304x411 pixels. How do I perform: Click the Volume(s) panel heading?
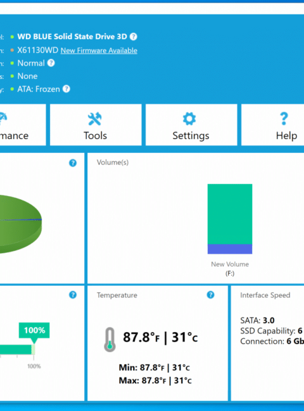(x=113, y=163)
